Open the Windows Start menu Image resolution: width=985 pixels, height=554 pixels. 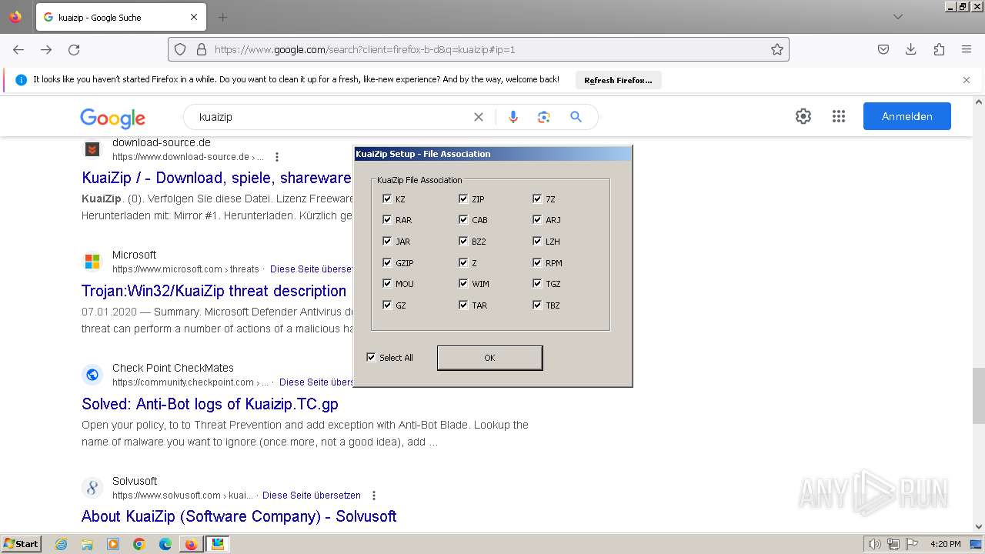[x=21, y=544]
